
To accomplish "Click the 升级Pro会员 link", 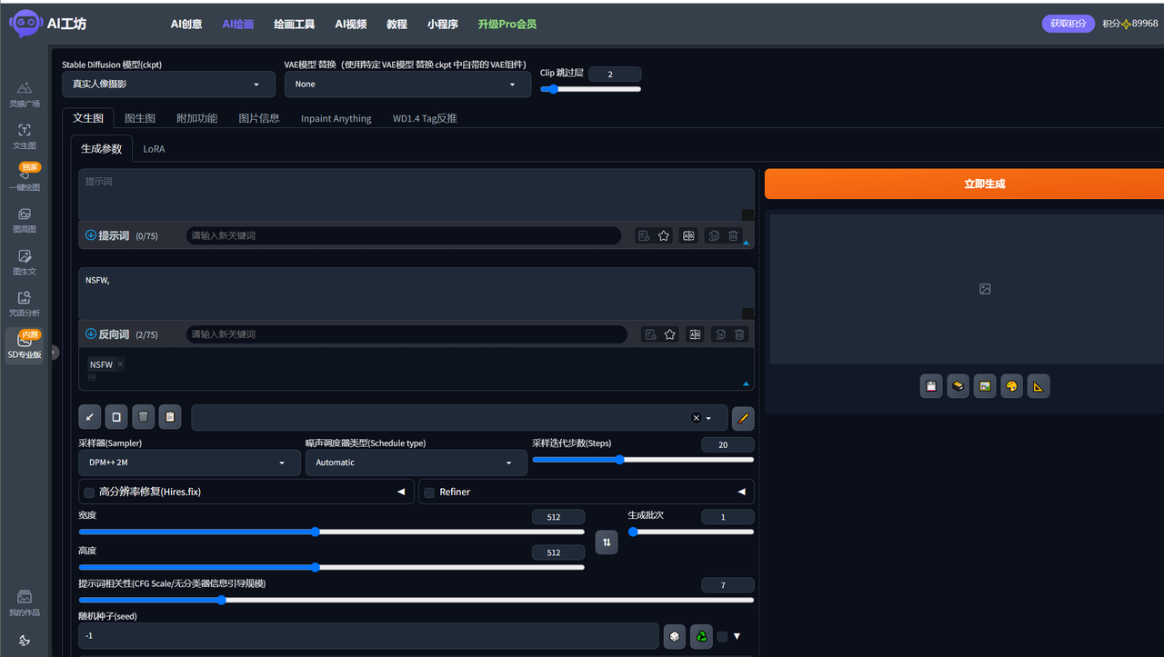I will 507,25.
